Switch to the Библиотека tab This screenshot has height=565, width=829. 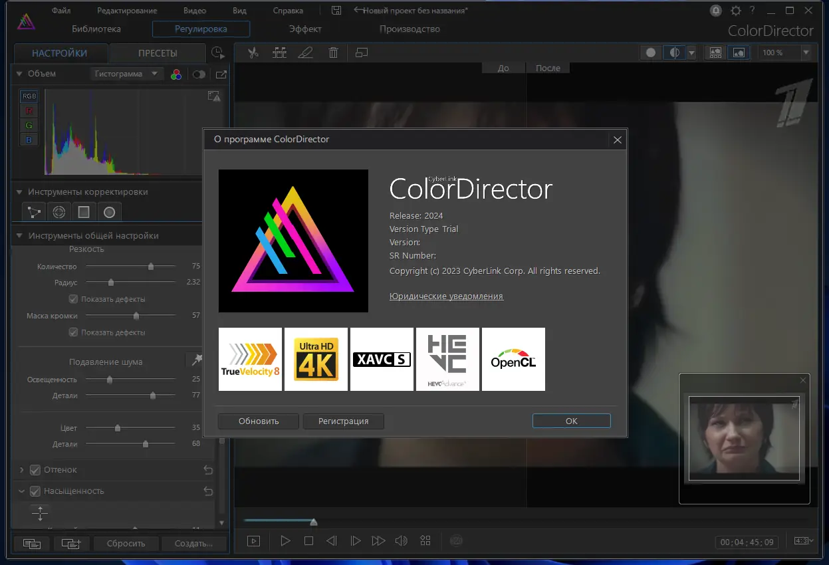(x=96, y=29)
